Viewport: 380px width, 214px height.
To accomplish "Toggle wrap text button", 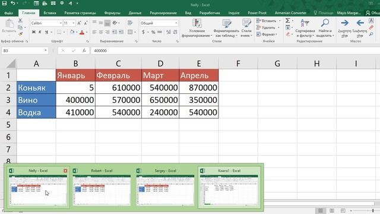I will point(130,23).
